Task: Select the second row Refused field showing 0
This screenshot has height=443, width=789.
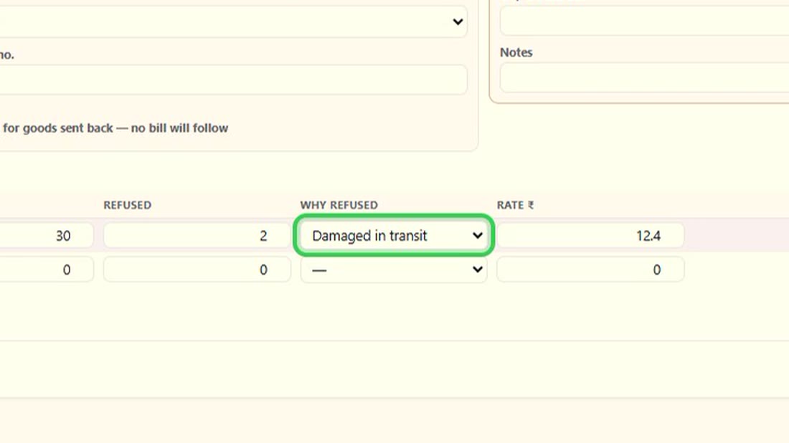Action: (x=197, y=270)
